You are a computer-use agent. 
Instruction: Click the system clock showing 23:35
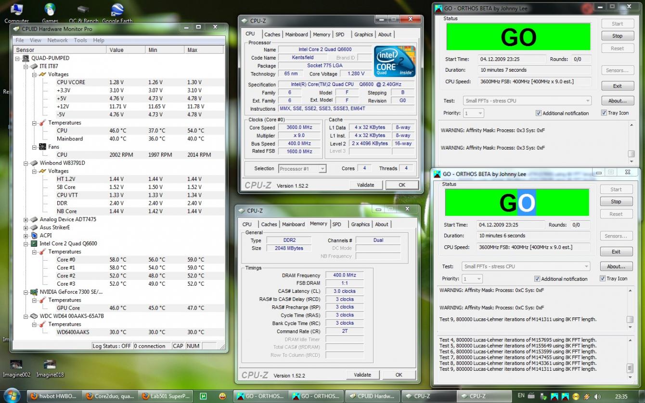[x=621, y=397]
